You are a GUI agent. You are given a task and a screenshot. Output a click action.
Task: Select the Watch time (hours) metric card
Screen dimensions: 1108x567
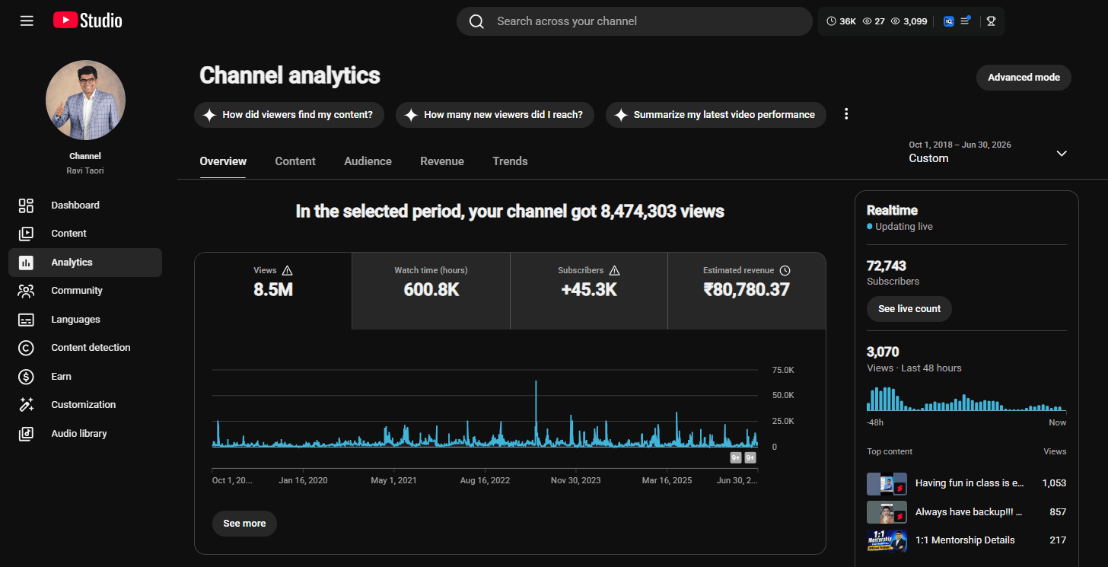click(431, 291)
